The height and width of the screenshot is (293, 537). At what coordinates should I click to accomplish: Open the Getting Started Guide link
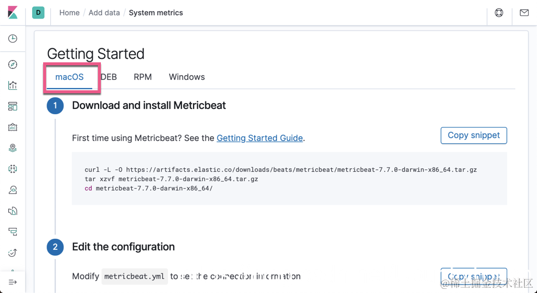tap(259, 138)
